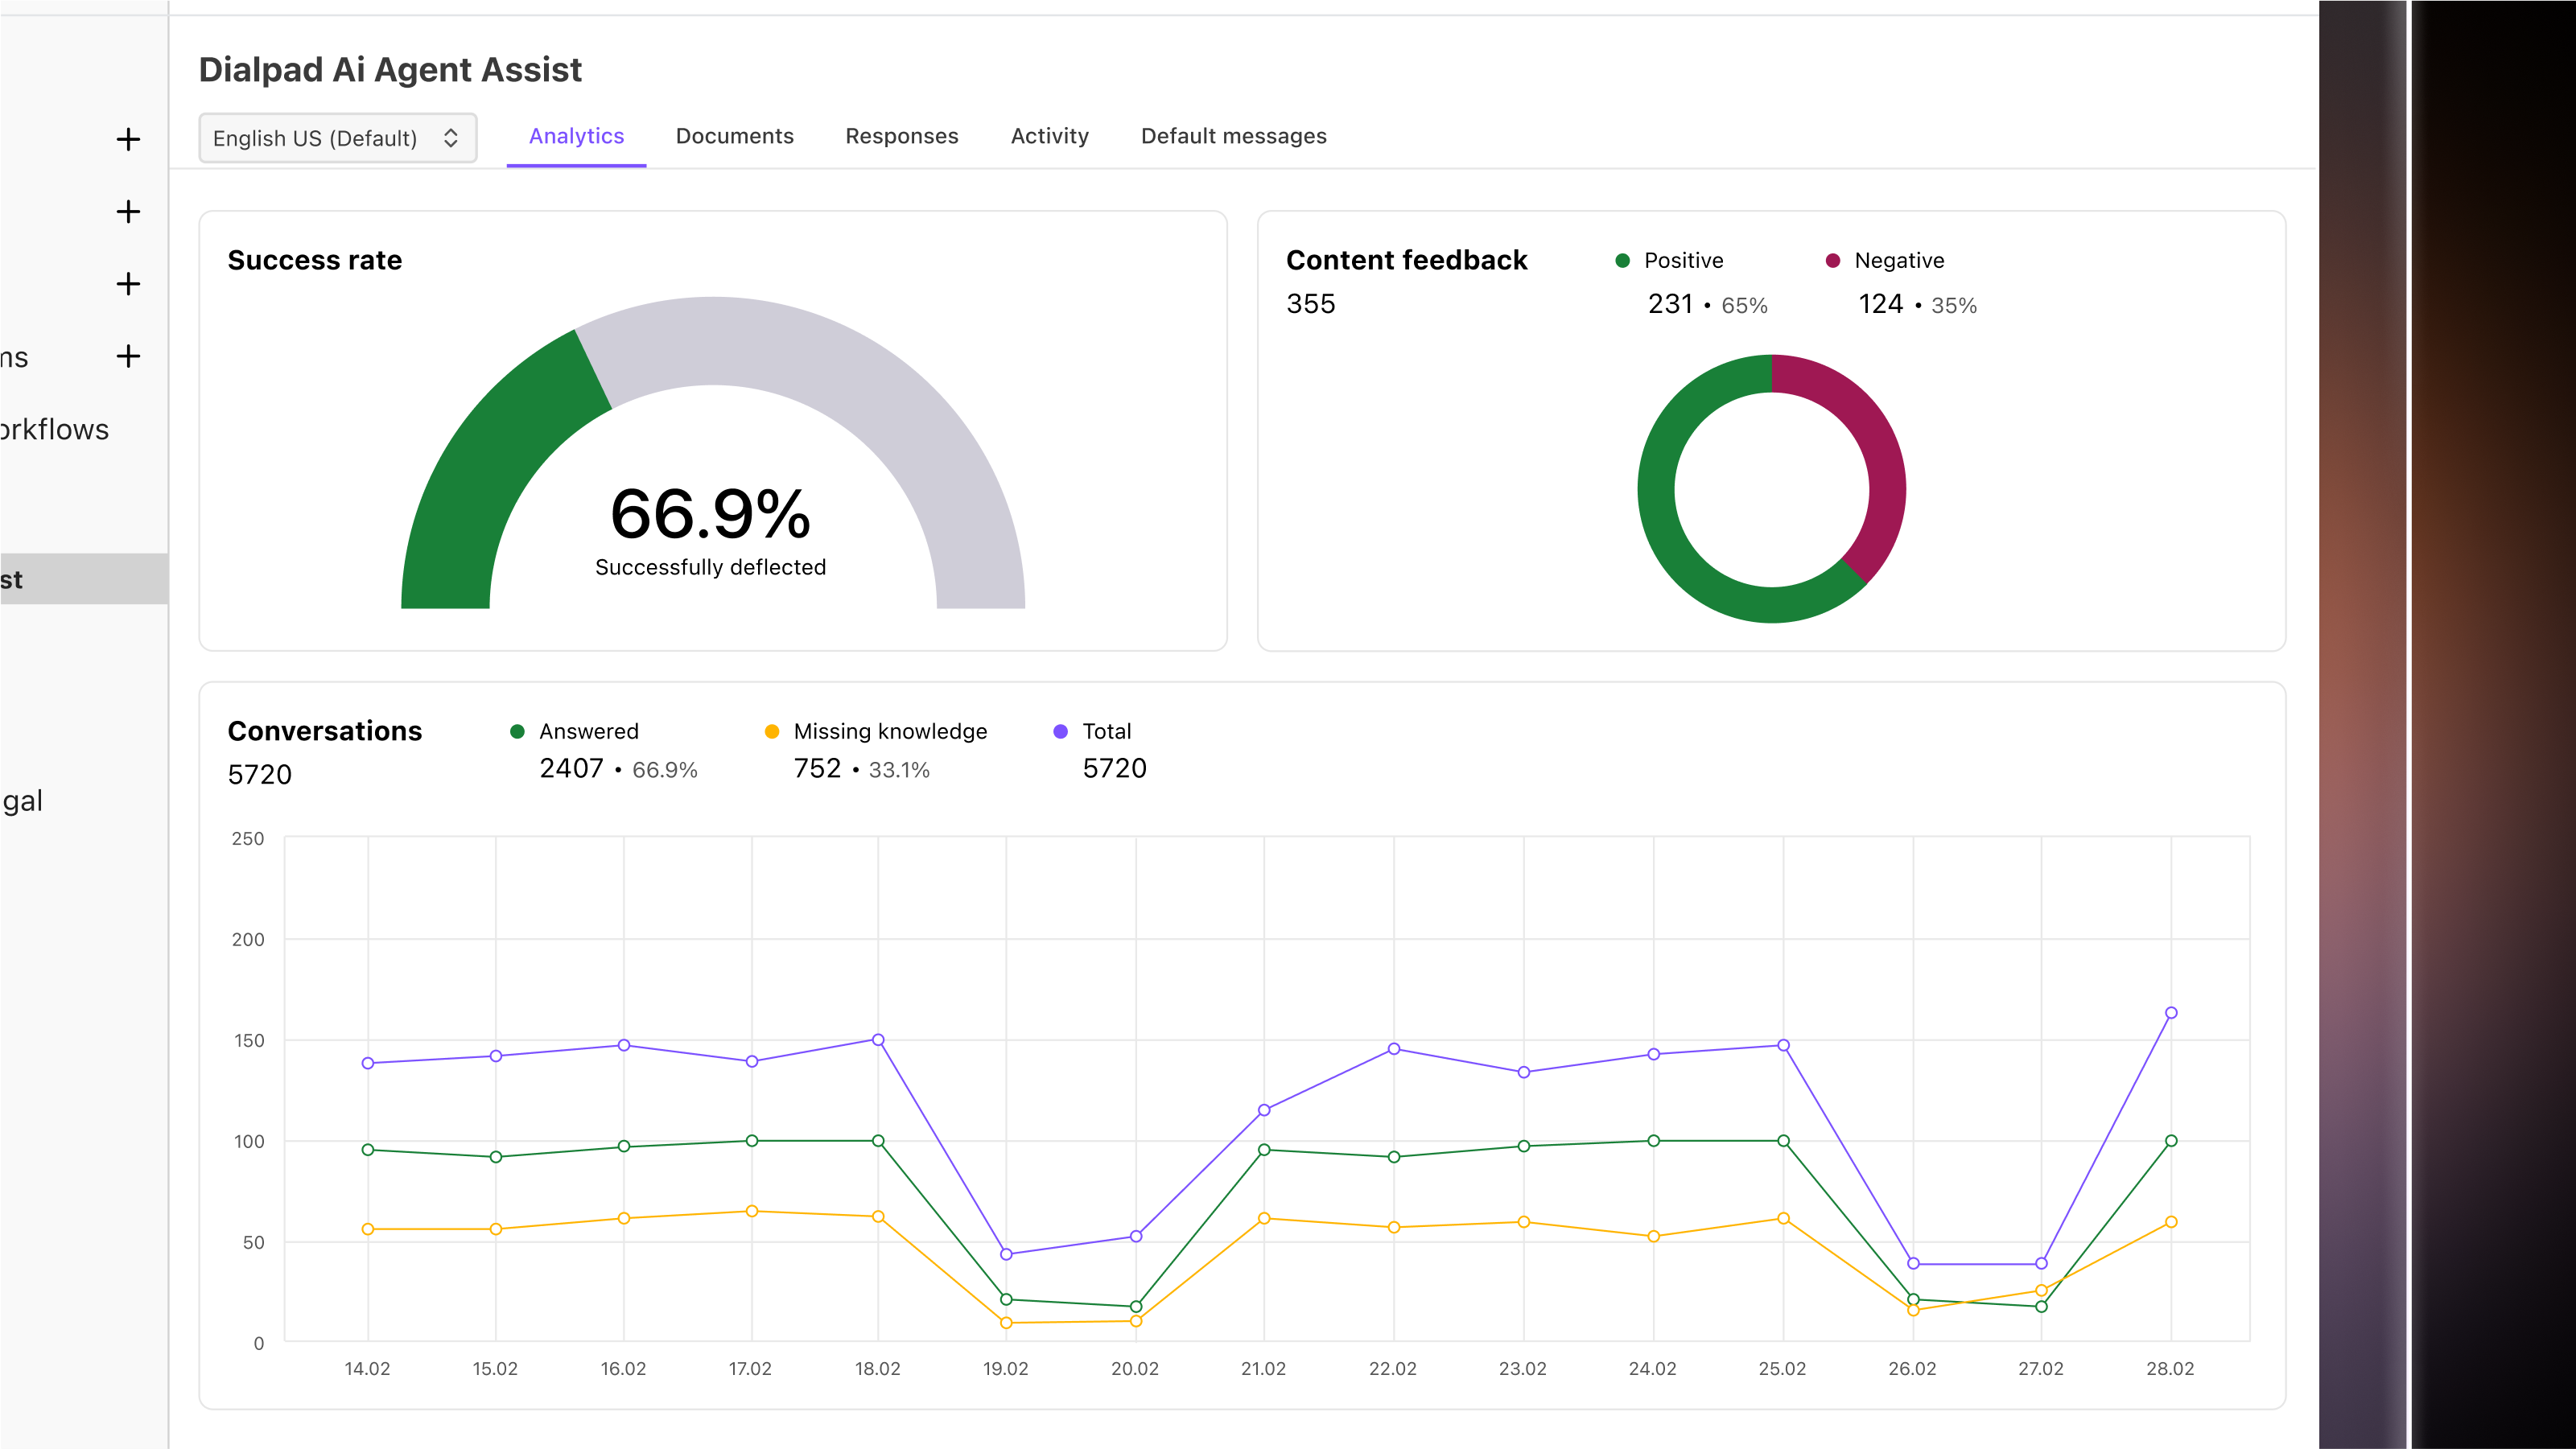Click the legal link in the sidebar
2576x1449 pixels.
[x=22, y=800]
